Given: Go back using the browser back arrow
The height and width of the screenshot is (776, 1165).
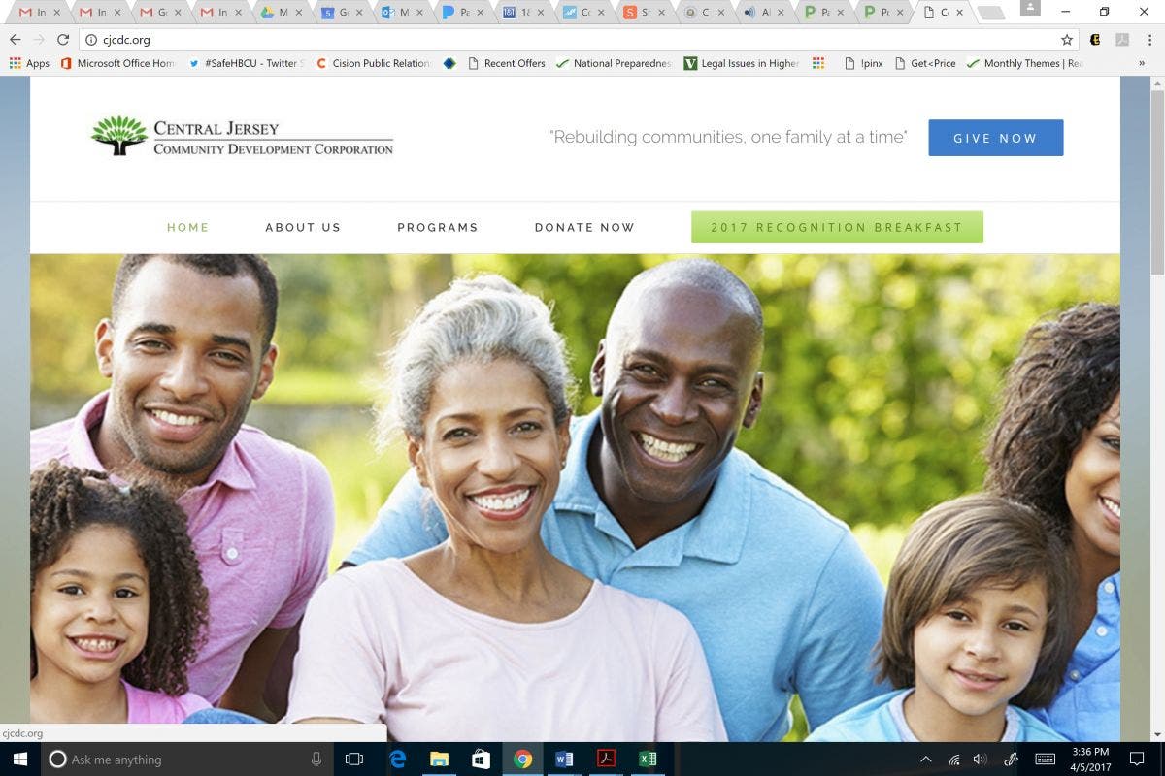Looking at the screenshot, I should click(15, 40).
